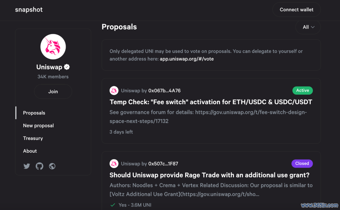Go to the Treasury section
This screenshot has height=210, width=340.
(33, 138)
